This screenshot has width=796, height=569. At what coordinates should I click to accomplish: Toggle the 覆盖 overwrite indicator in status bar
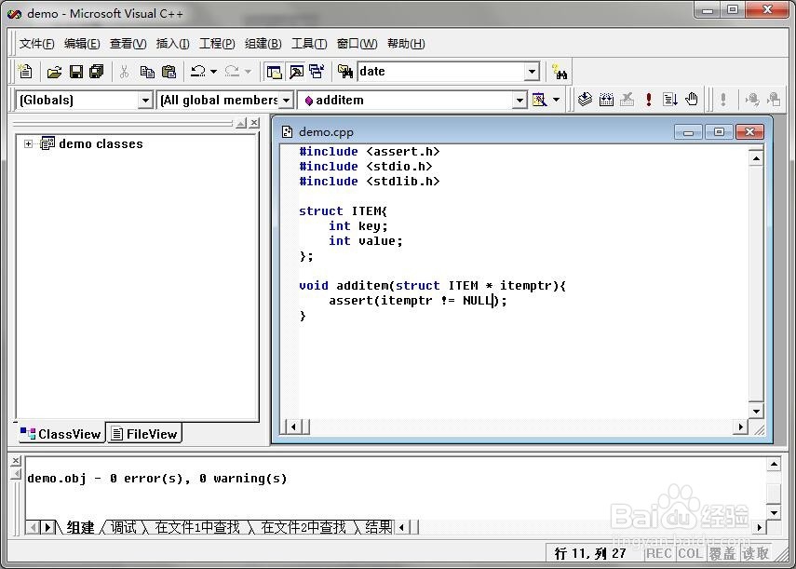click(722, 553)
